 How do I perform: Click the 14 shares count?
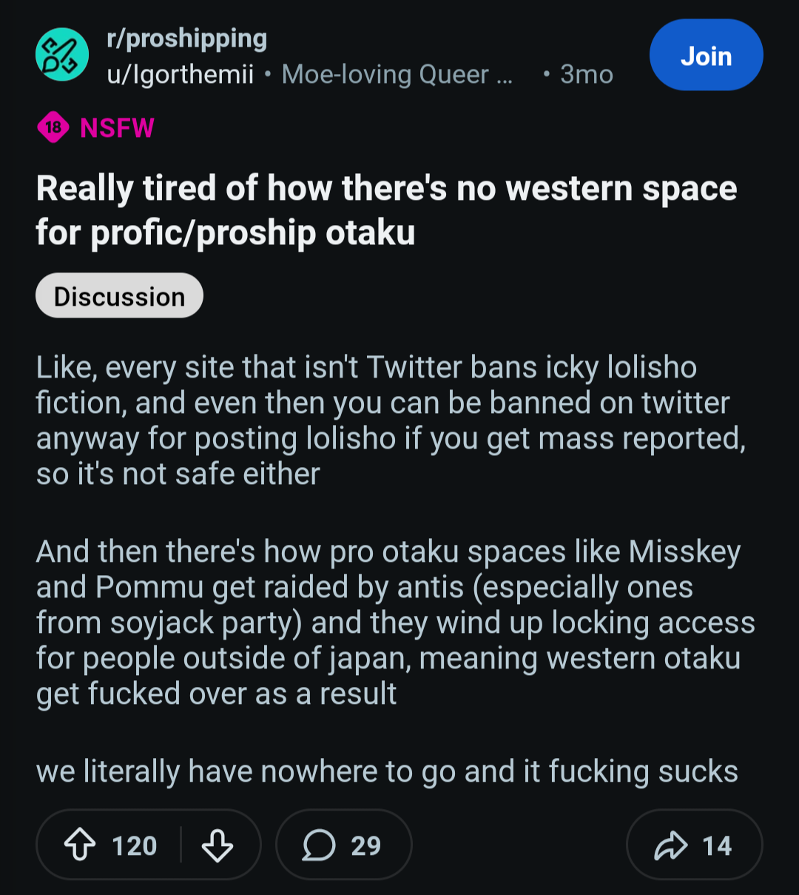click(x=717, y=845)
